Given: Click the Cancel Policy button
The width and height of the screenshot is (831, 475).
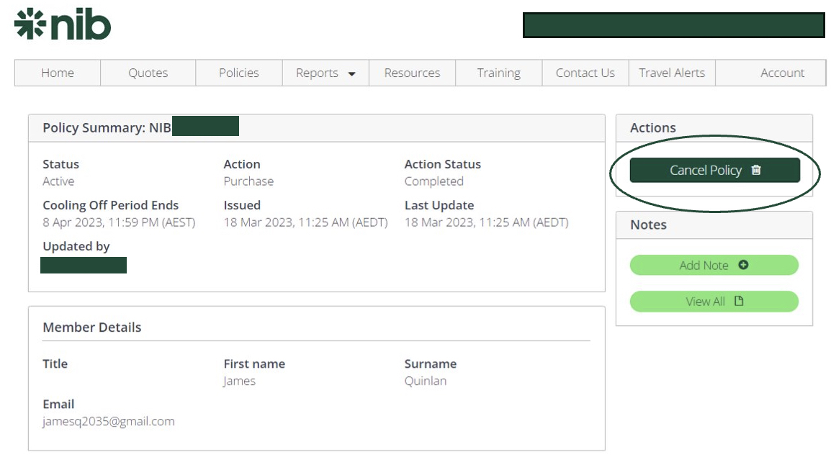Looking at the screenshot, I should pos(714,170).
